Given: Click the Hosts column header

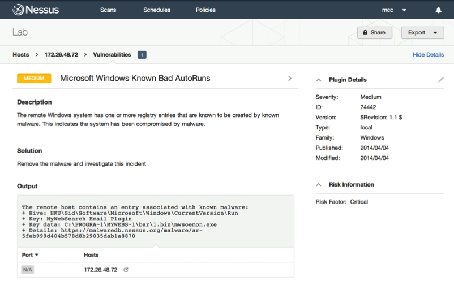Looking at the screenshot, I should click(91, 255).
